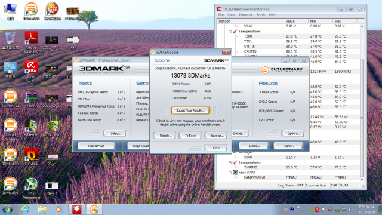This screenshot has width=382, height=215.
Task: Select the 98gt1 desktop file
Action: [x=52, y=159]
